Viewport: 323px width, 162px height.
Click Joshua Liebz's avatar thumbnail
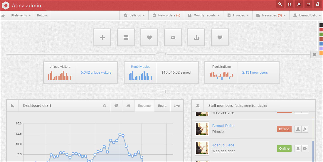(x=202, y=148)
